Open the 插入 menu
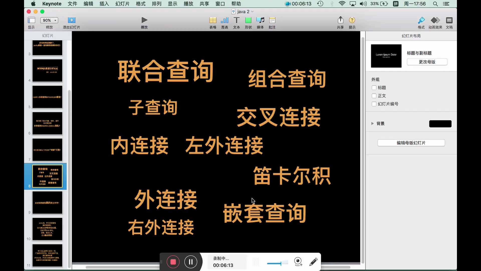481x271 pixels. [104, 4]
